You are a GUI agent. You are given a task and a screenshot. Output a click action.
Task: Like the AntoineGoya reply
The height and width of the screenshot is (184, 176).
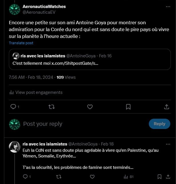click(x=92, y=177)
